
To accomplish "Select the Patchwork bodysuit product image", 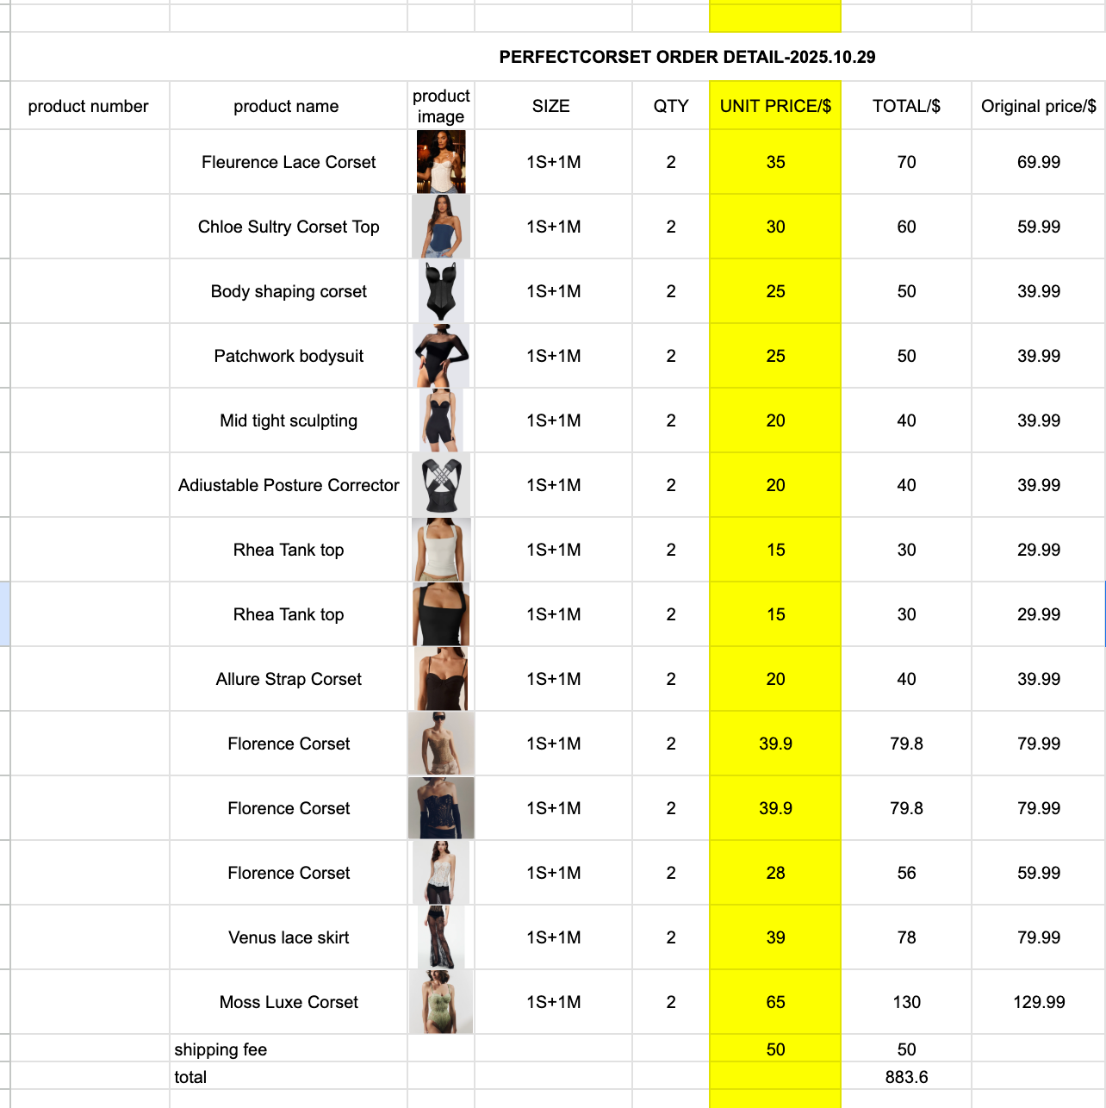I will 441,356.
